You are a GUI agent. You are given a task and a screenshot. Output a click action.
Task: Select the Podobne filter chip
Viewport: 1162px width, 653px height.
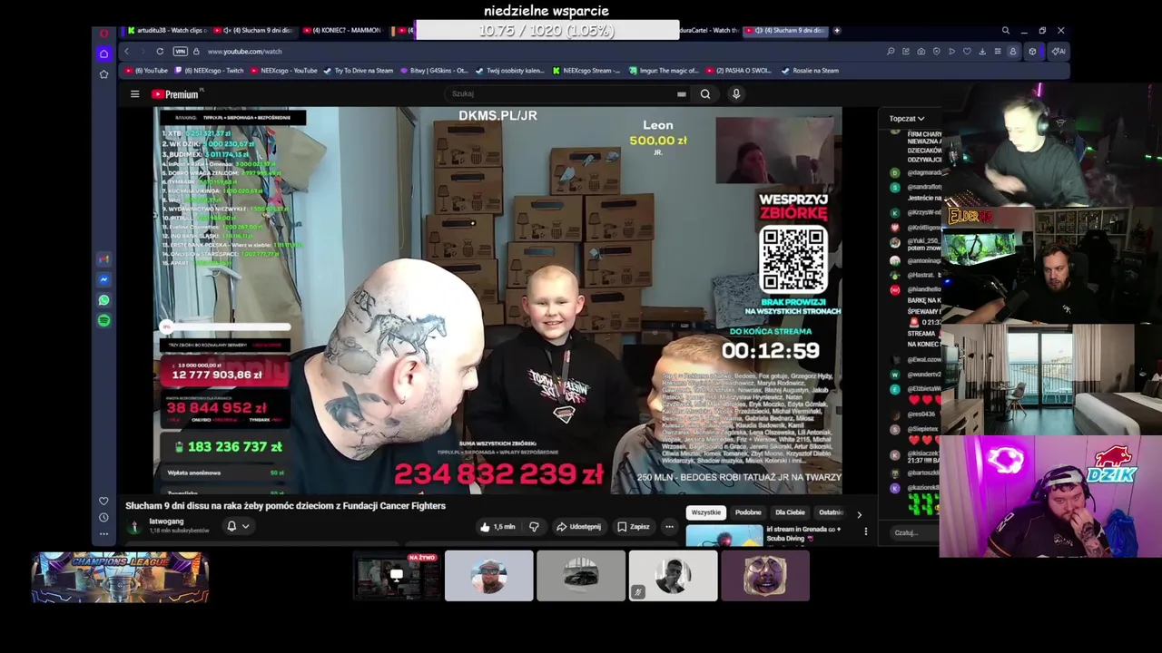pos(748,512)
